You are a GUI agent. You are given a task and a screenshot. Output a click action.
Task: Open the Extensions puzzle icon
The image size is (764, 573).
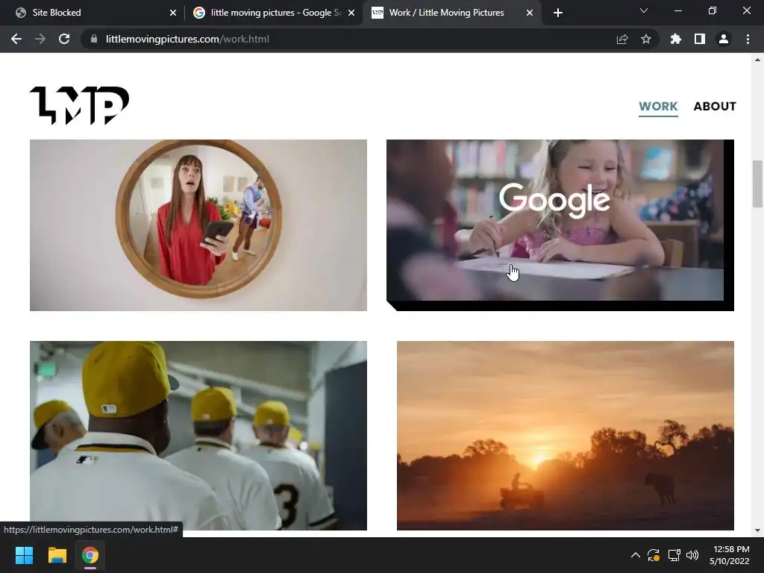(676, 39)
